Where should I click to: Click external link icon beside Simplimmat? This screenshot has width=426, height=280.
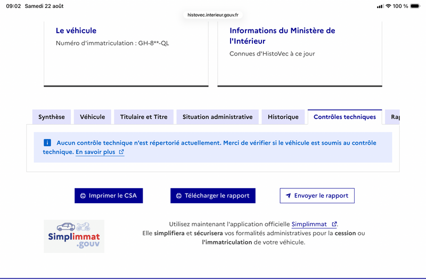(334, 224)
